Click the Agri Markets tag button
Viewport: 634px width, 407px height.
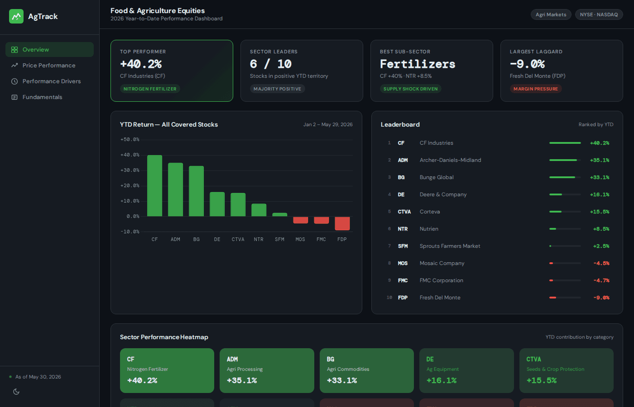(551, 14)
